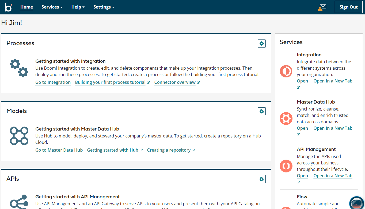Open the API Management service
Screen dimensions: 365x209
pos(302,176)
